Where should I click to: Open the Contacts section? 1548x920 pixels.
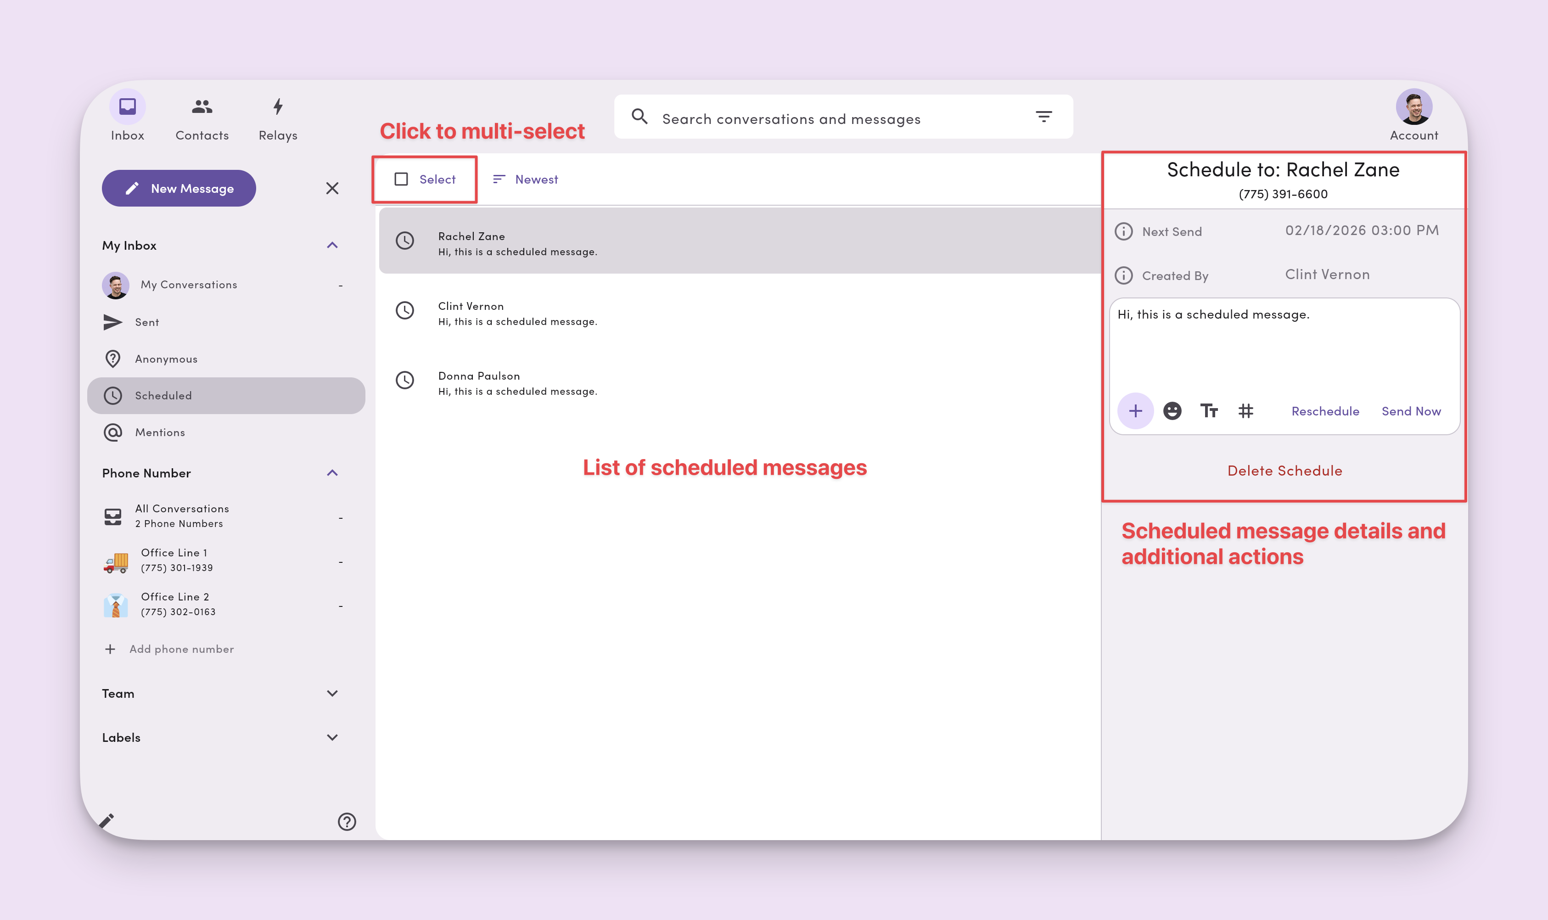point(201,117)
